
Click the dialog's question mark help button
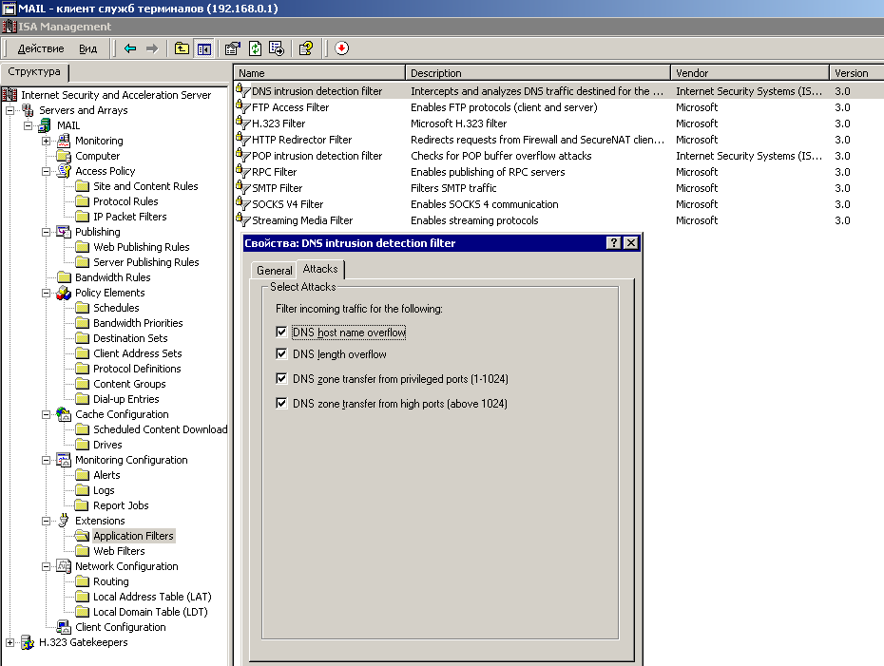pos(613,243)
